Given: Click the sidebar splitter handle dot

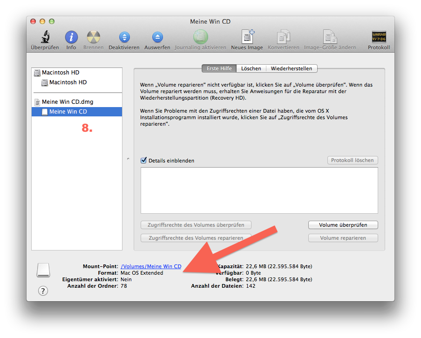Looking at the screenshot, I should click(128, 159).
